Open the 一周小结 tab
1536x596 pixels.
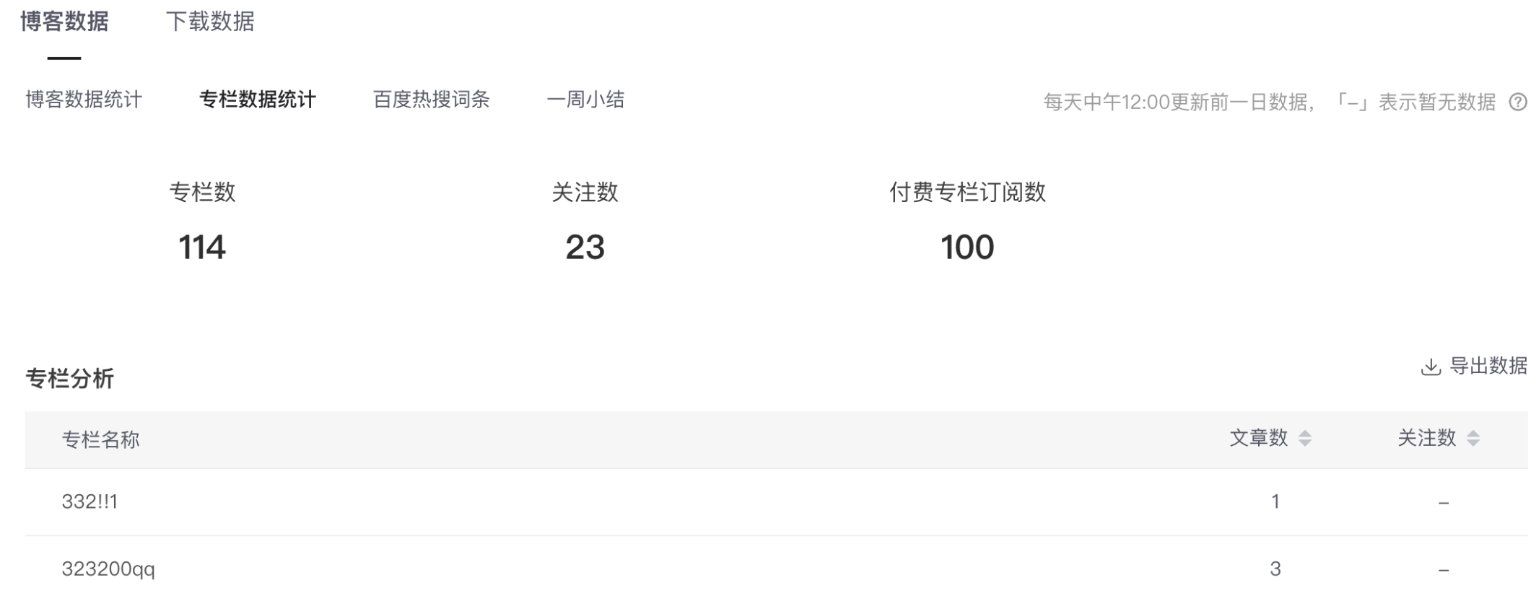[x=588, y=101]
